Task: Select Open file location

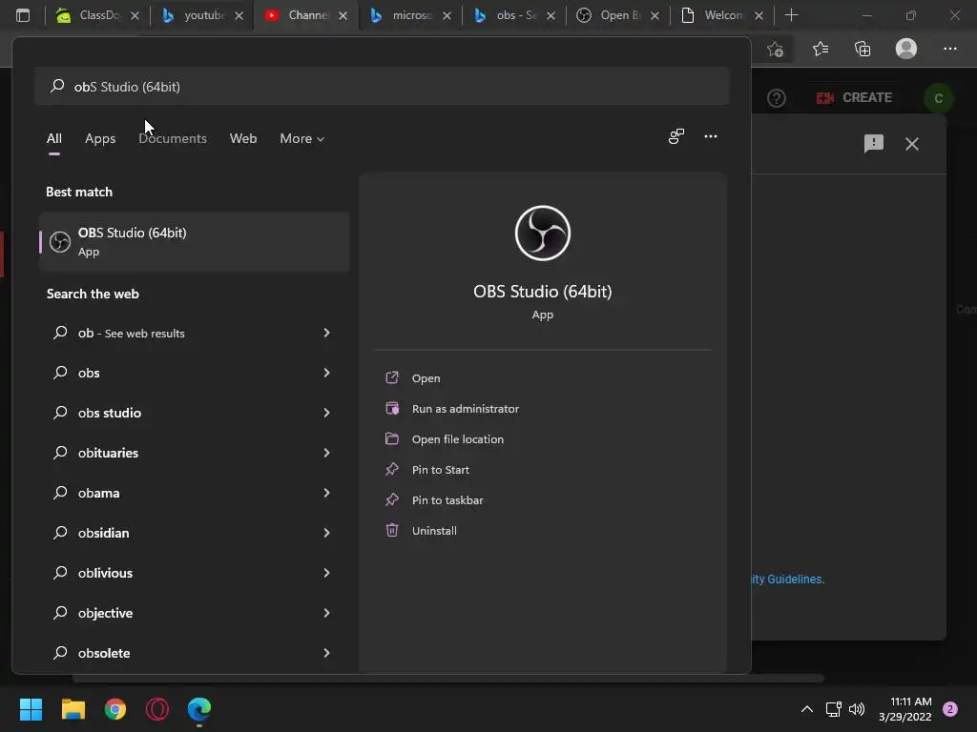Action: click(x=458, y=438)
